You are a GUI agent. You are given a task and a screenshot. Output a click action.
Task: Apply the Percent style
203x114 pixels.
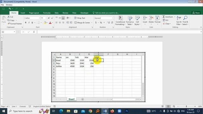coord(101,22)
